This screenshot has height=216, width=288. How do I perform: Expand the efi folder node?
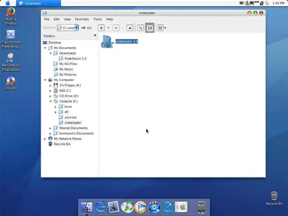56,112
